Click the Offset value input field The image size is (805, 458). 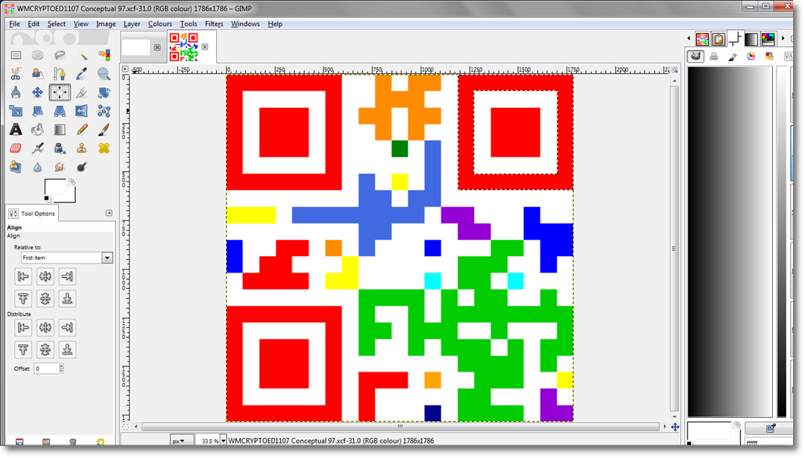coord(46,368)
